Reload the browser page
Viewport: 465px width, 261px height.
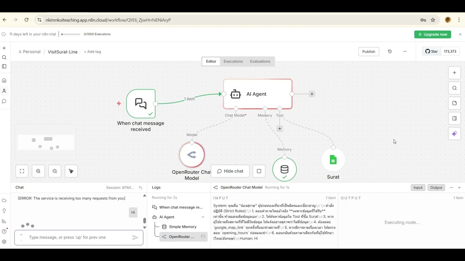point(27,20)
